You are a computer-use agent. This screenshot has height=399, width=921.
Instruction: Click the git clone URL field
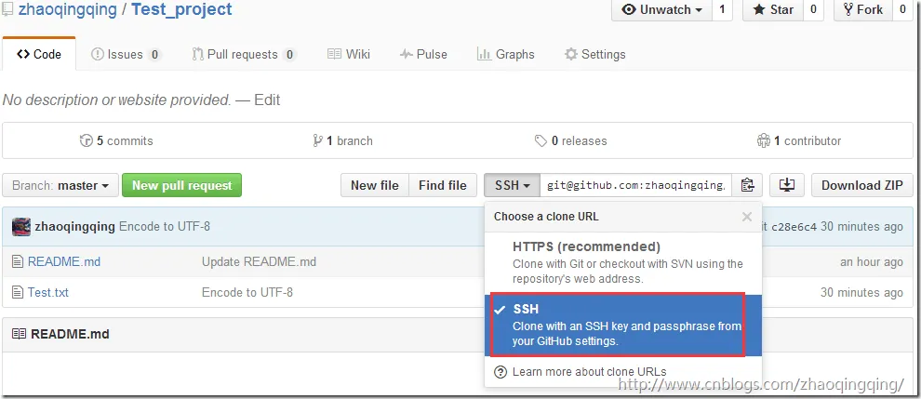click(635, 185)
